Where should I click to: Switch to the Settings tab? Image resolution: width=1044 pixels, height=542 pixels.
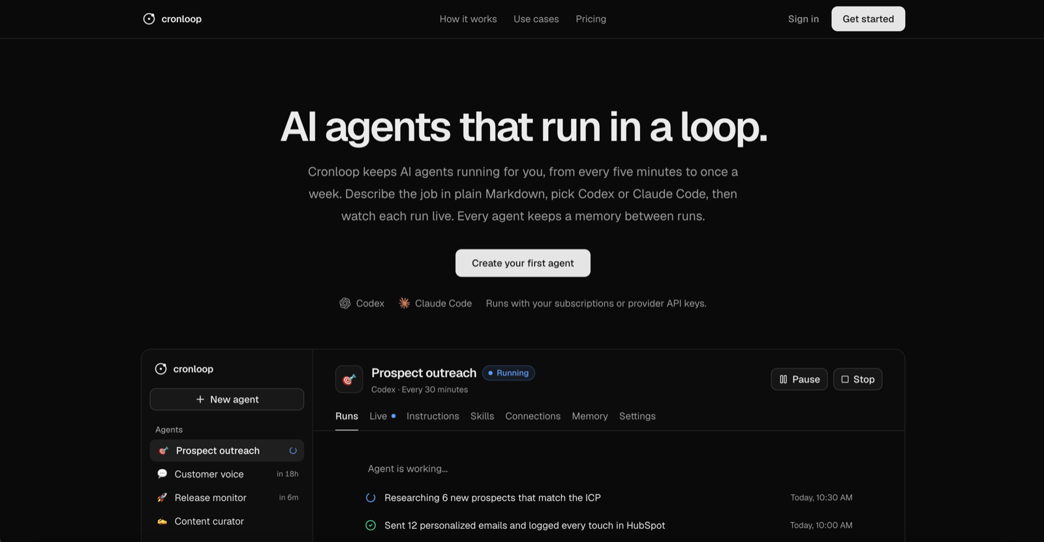tap(637, 416)
